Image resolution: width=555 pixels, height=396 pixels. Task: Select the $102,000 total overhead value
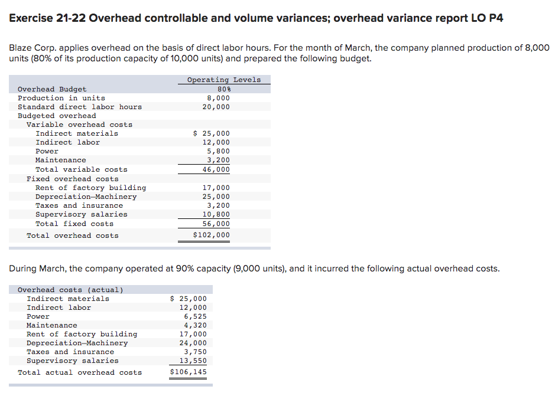coord(212,235)
